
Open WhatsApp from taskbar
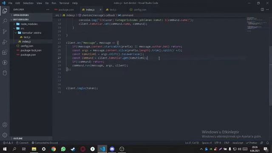63,149
